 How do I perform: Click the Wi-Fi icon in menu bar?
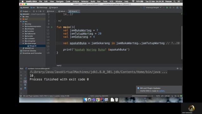133,1
